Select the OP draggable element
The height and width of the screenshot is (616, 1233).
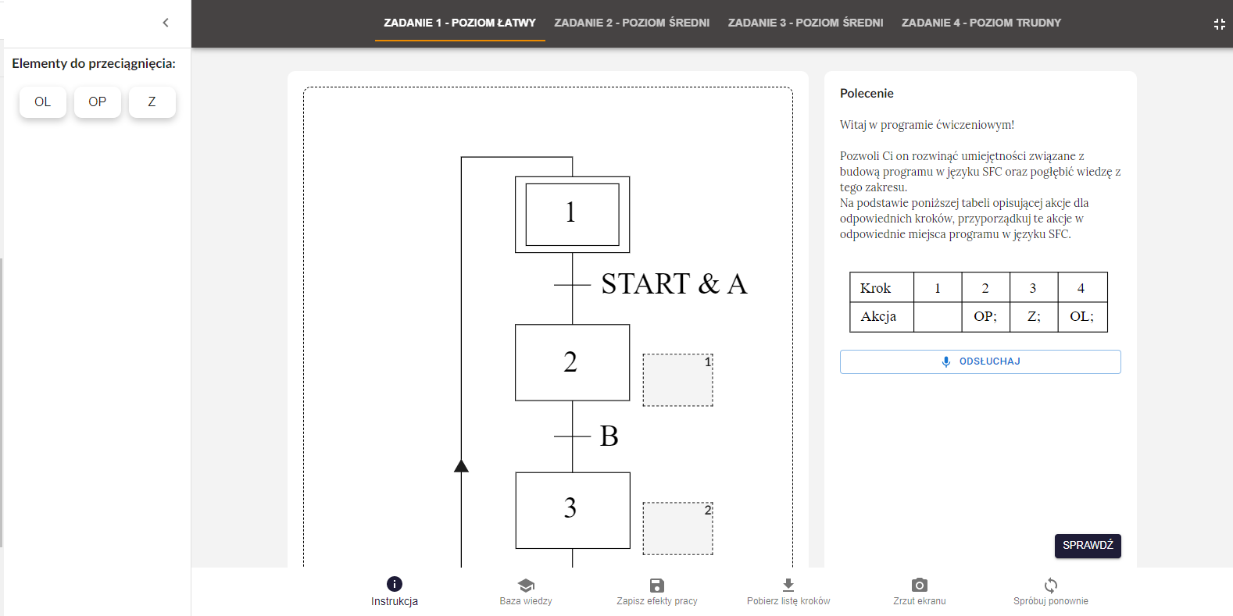click(x=98, y=102)
